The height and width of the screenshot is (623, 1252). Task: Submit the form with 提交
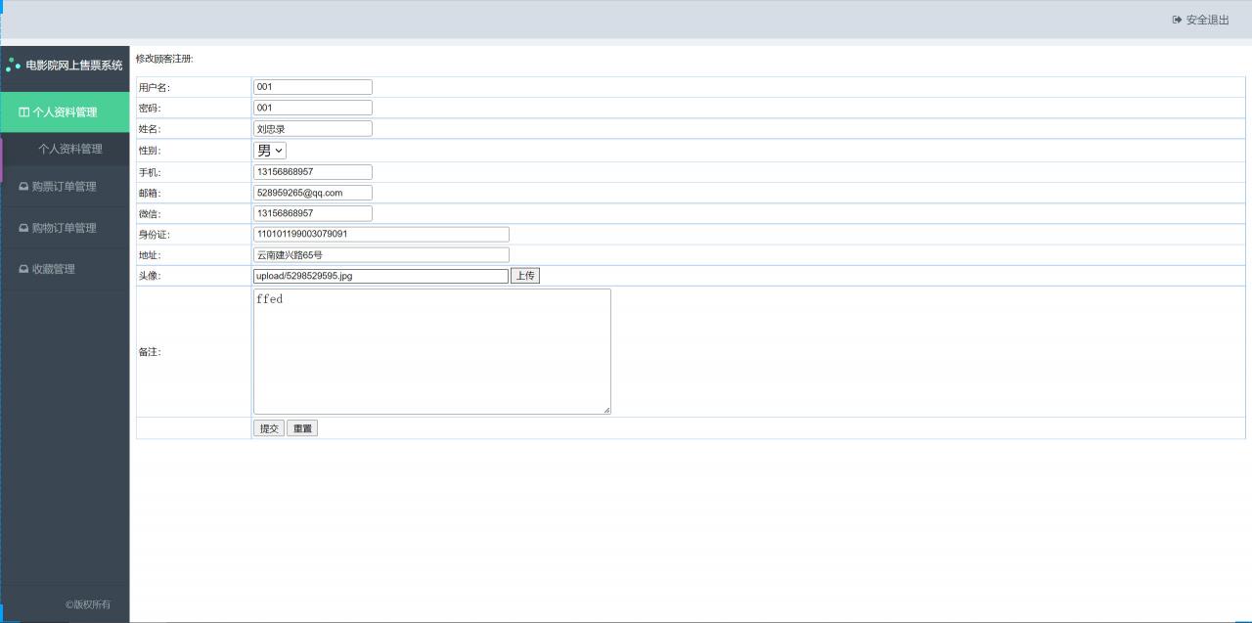click(269, 428)
